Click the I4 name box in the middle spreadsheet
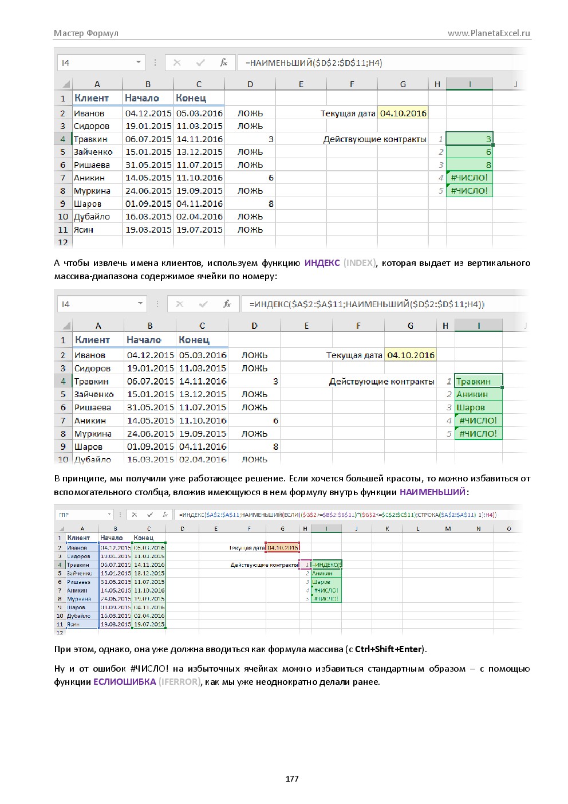Image resolution: width=568 pixels, height=804 pixels. coord(102,304)
